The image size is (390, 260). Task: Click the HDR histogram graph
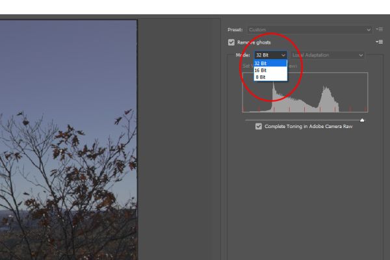pyautogui.click(x=305, y=92)
